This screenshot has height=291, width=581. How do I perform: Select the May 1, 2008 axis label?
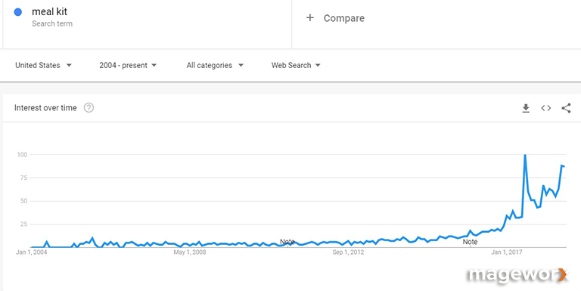pos(190,252)
